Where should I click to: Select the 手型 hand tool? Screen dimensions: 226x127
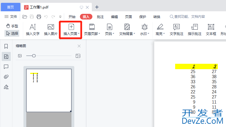[x=12, y=26]
